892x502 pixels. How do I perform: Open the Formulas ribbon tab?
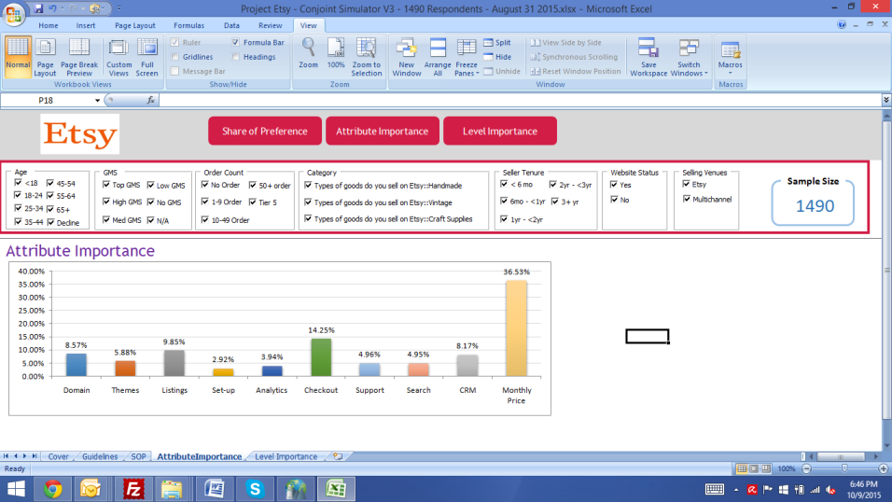click(188, 25)
